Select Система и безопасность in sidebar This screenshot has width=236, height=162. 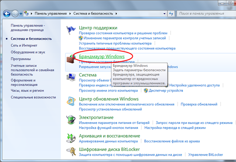tap(31, 39)
